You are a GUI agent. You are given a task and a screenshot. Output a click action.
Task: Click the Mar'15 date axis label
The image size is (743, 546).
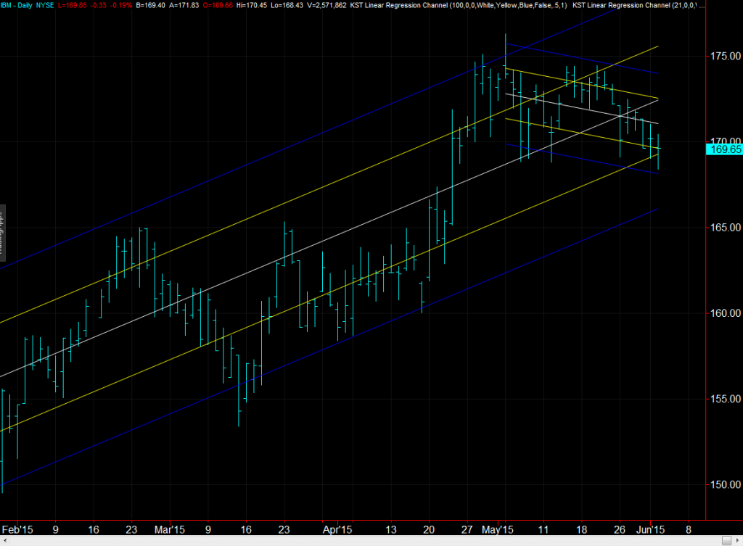(x=170, y=529)
